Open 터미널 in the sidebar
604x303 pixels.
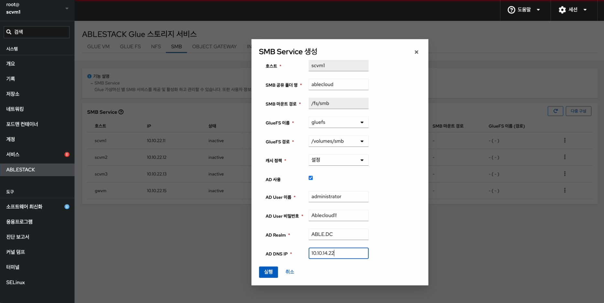13,267
